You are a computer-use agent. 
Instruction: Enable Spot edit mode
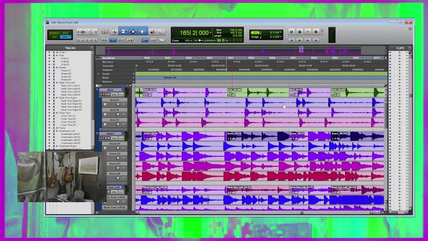(66, 33)
